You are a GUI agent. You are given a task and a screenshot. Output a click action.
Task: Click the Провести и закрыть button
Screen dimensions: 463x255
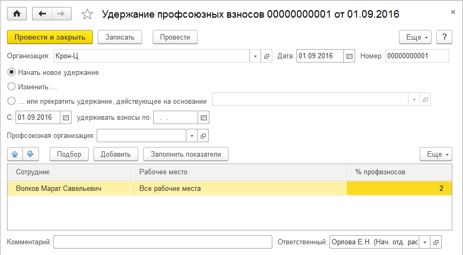tap(50, 37)
